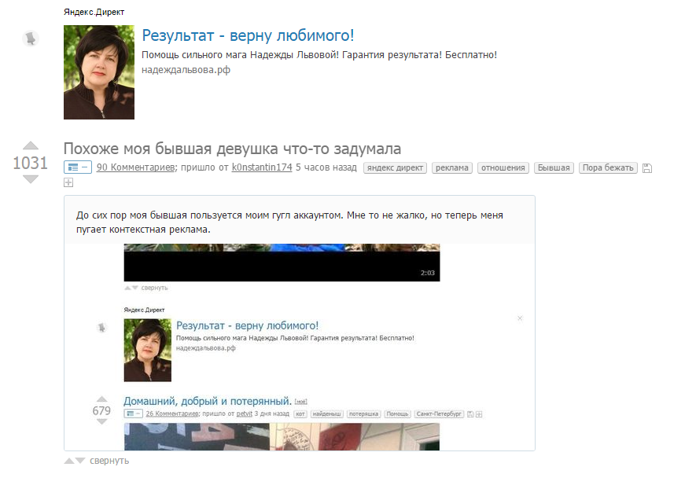Click the small plus icon under post metadata
This screenshot has width=696, height=478.
[68, 182]
